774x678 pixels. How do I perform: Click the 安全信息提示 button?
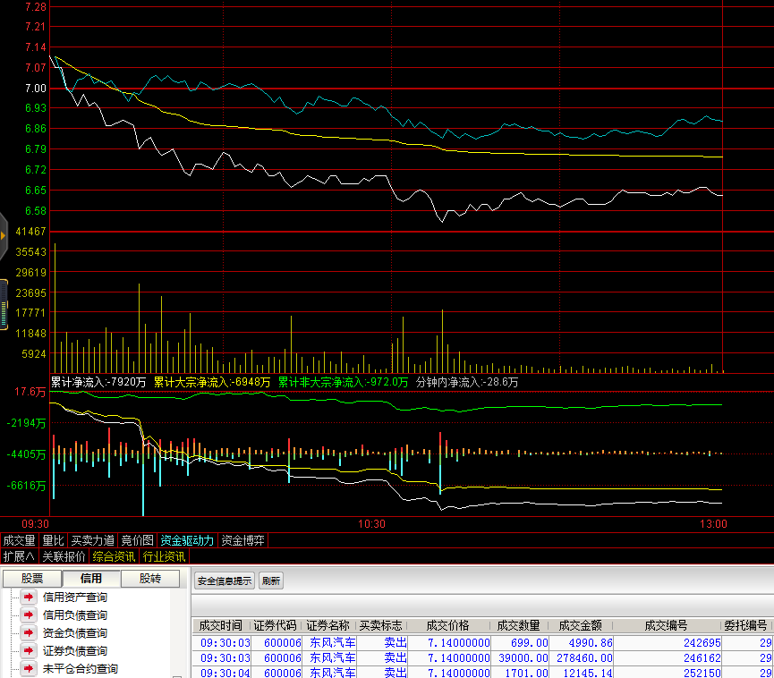click(x=225, y=581)
